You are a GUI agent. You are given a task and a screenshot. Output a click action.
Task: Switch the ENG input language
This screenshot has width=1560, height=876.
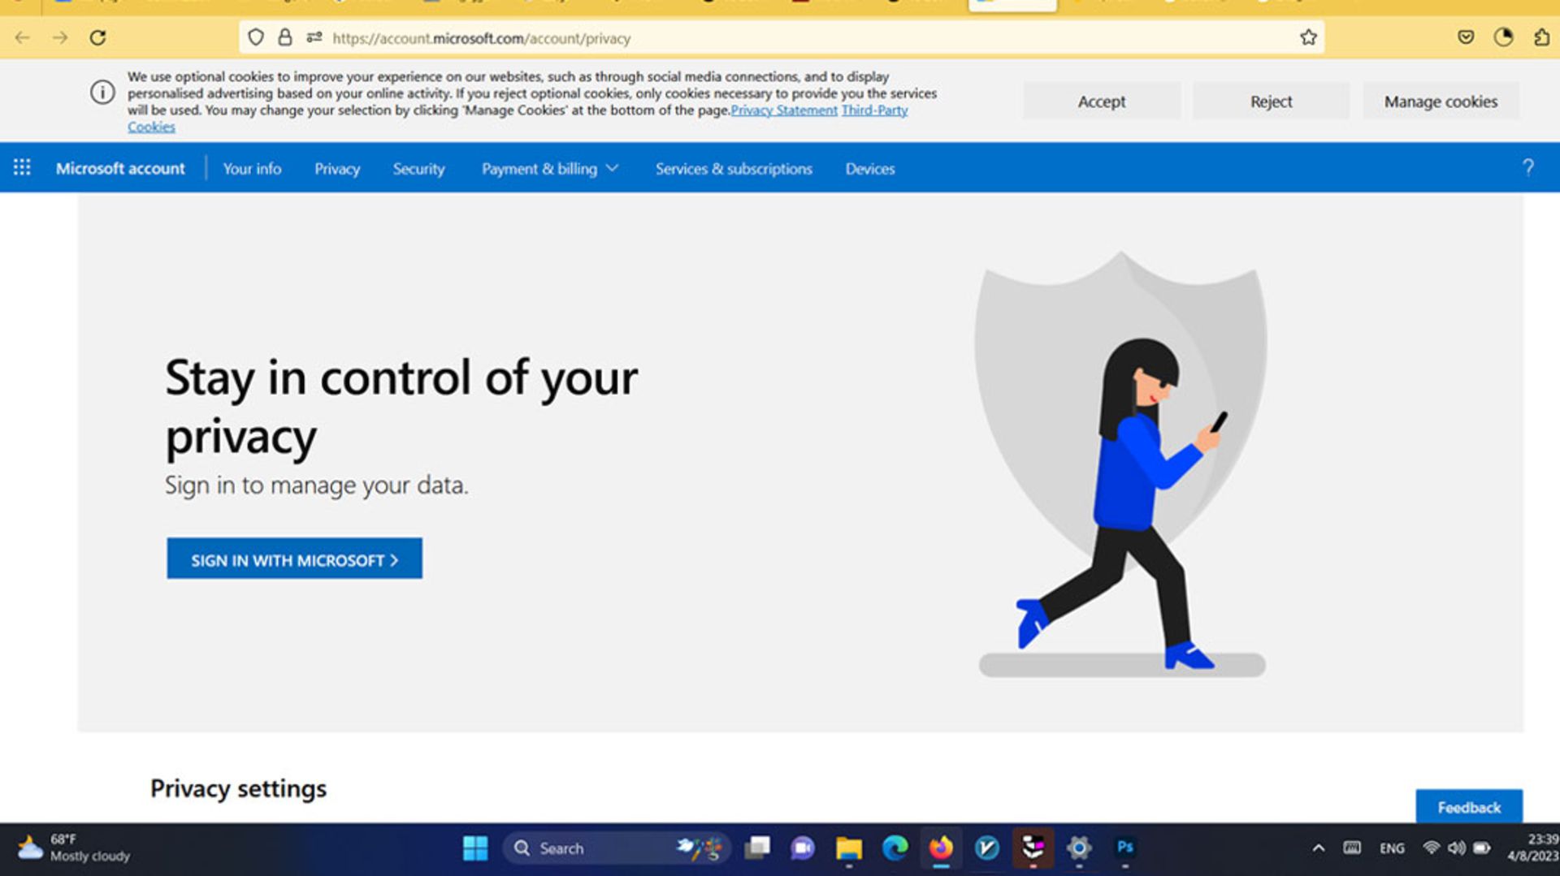(1392, 848)
